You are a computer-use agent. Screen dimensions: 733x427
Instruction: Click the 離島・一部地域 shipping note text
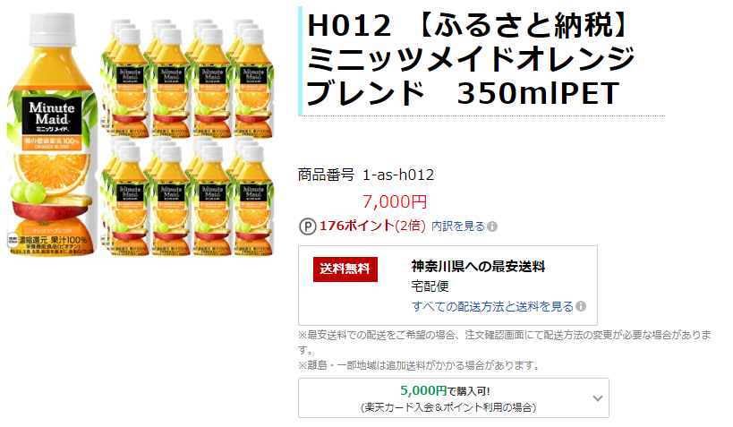click(420, 365)
